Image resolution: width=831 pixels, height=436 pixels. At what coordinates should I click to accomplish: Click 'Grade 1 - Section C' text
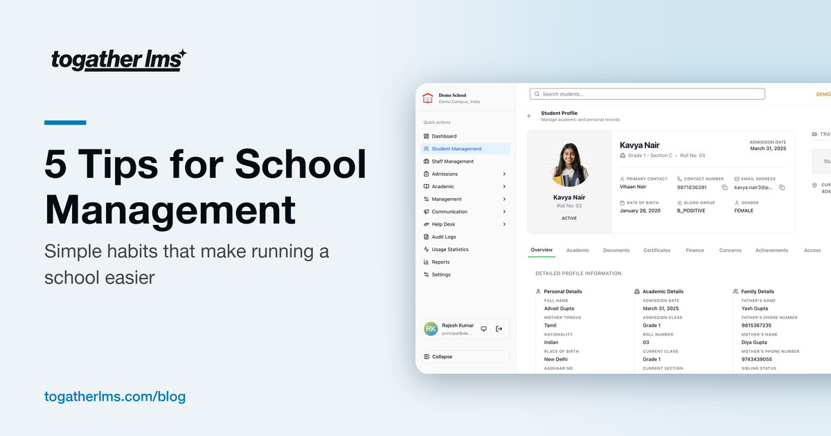pos(650,156)
